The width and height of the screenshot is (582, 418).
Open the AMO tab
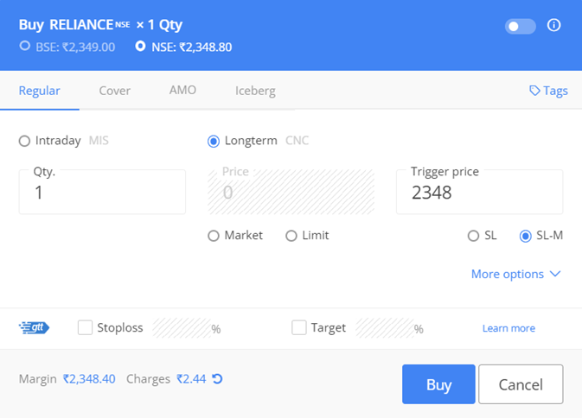point(182,90)
